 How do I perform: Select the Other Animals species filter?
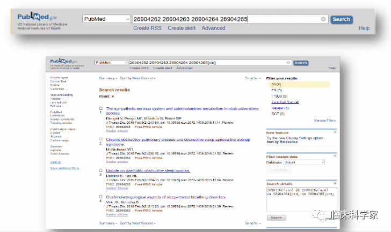pos(60,154)
